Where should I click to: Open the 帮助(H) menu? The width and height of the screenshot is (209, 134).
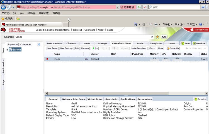[x=56, y=13]
